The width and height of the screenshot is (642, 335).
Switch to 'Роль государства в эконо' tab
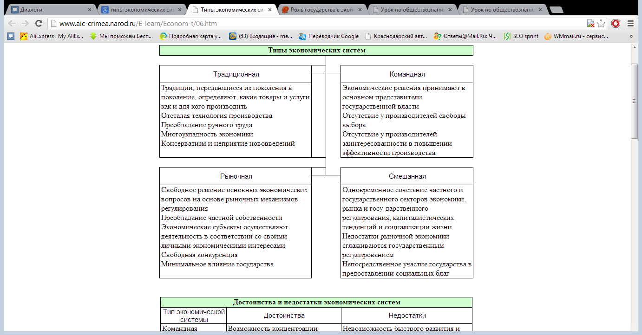pos(321,9)
